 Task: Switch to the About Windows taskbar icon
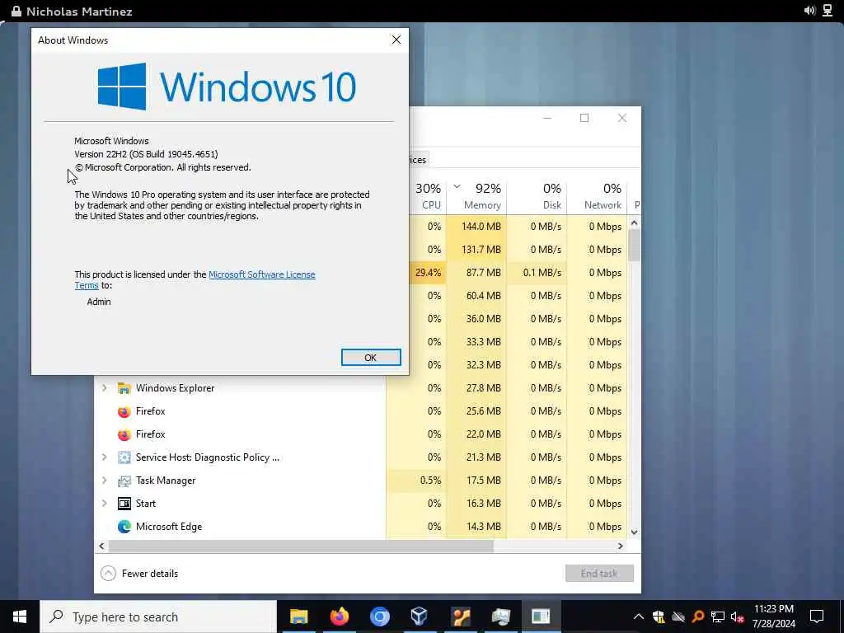[541, 617]
